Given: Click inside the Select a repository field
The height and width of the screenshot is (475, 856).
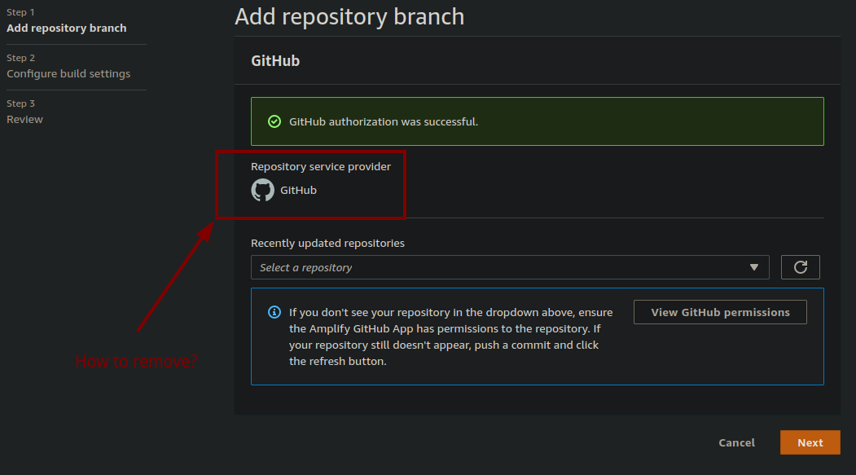Looking at the screenshot, I should coord(407,266).
